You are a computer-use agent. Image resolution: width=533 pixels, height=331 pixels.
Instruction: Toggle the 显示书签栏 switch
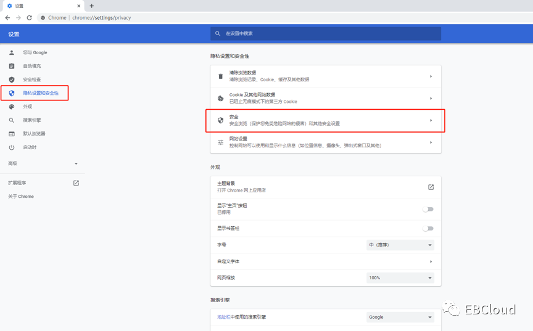coord(428,229)
